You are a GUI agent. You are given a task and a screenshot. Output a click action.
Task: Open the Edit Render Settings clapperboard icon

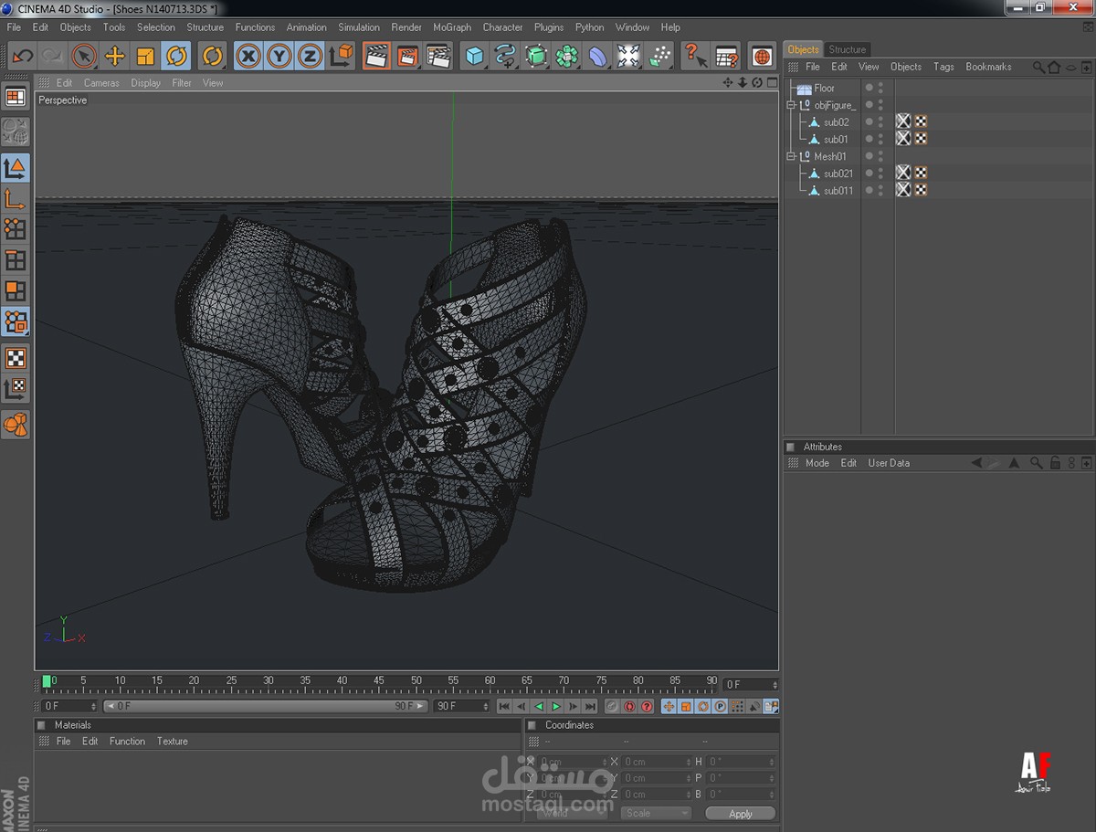(439, 57)
